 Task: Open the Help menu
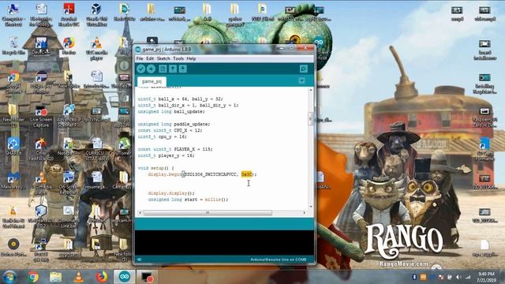[x=191, y=58]
